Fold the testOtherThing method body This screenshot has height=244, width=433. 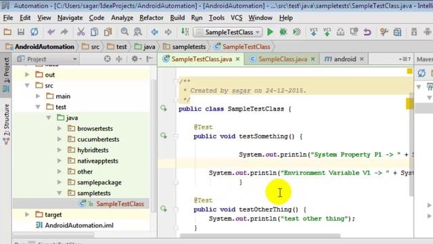(x=176, y=209)
